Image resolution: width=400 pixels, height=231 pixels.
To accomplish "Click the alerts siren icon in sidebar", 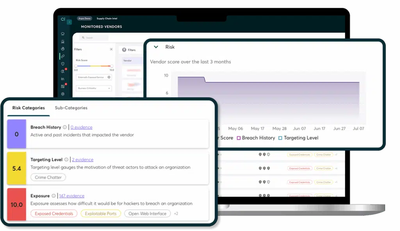I will tap(62, 41).
